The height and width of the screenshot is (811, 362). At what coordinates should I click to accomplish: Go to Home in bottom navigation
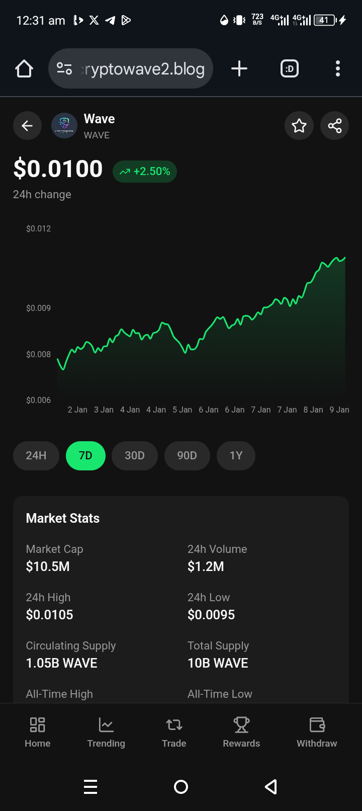[38, 732]
